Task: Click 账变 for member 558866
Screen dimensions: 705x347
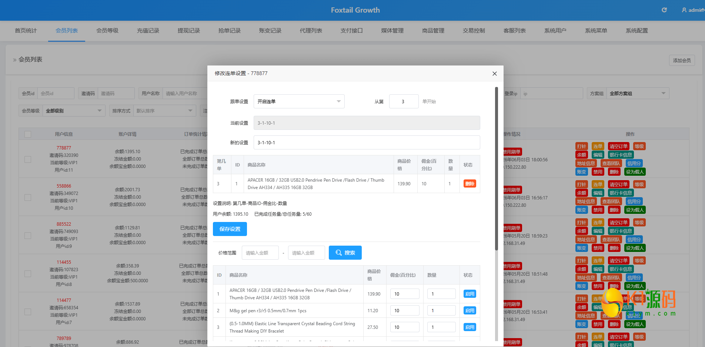Action: [582, 210]
